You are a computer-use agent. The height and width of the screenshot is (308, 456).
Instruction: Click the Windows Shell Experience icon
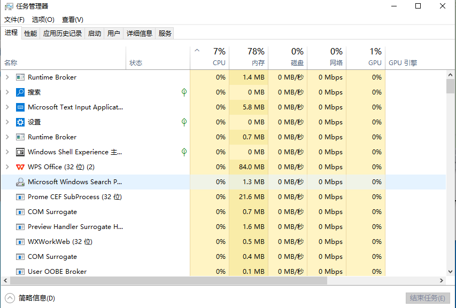[x=20, y=152]
